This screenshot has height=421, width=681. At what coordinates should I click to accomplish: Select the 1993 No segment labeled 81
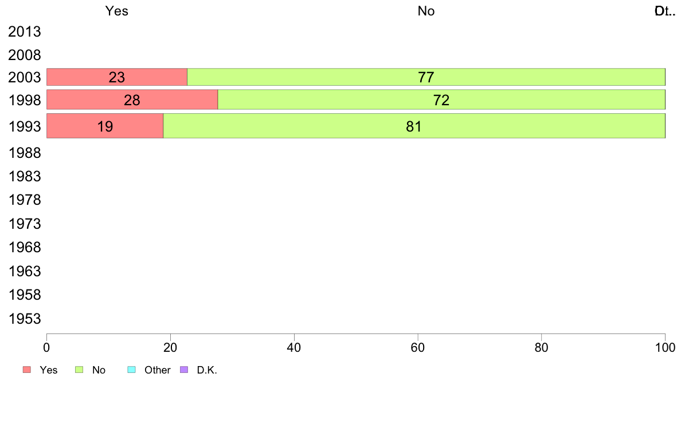[414, 126]
